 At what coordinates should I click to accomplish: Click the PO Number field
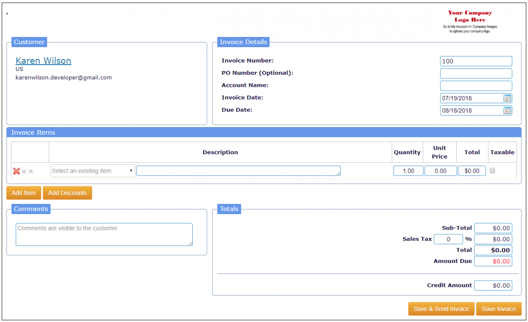pyautogui.click(x=476, y=73)
